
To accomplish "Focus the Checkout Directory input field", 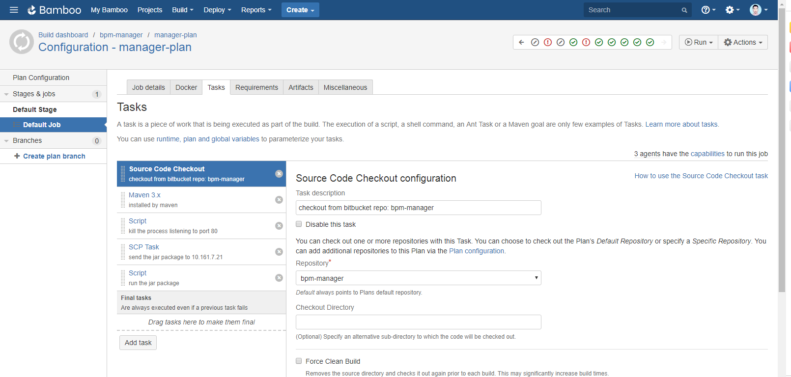I will tap(419, 322).
